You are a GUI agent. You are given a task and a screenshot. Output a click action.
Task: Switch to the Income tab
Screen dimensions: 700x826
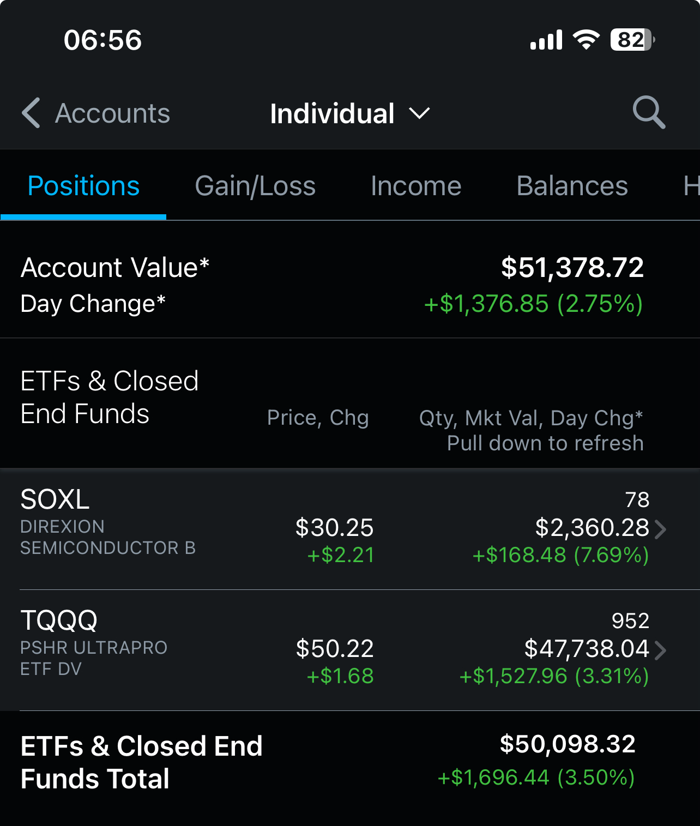click(x=416, y=186)
